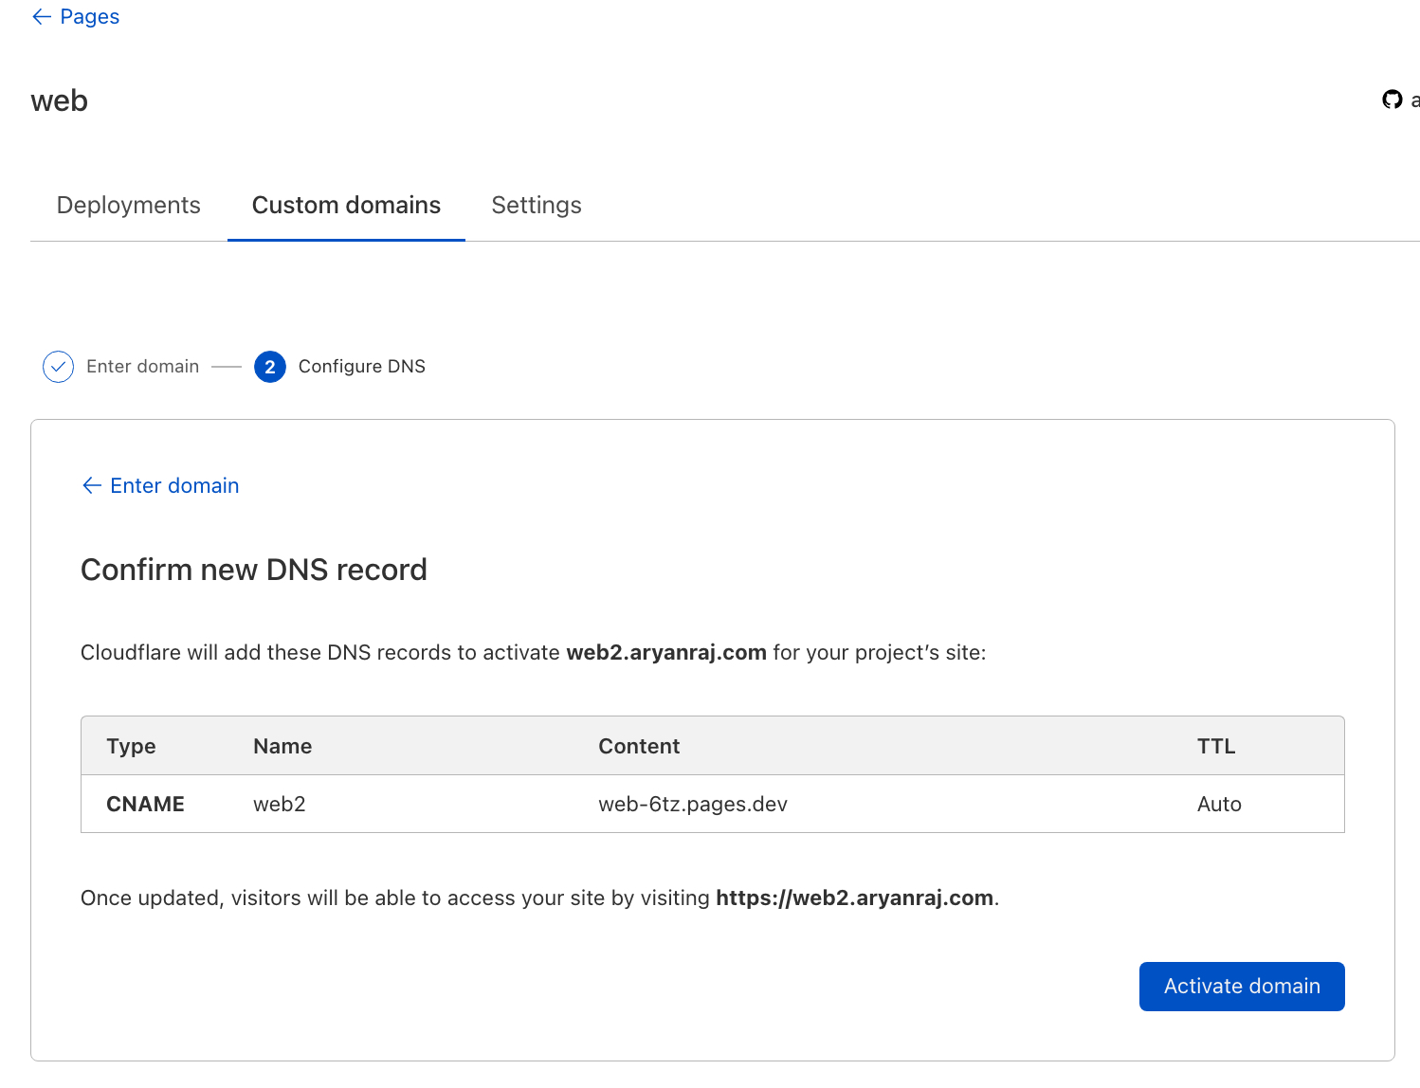Click the completed Enter domain checkmark icon

click(x=58, y=367)
